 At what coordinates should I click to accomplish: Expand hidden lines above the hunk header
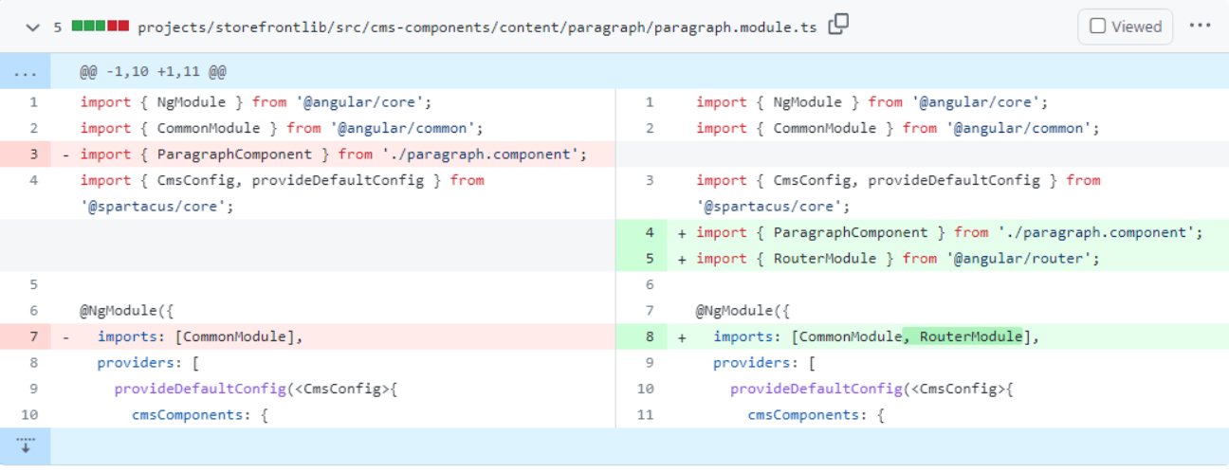(25, 72)
